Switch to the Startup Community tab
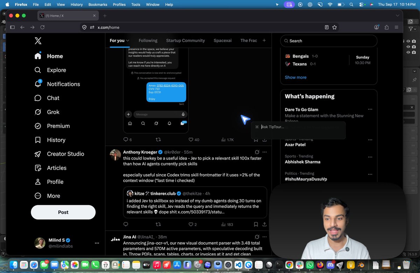The height and width of the screenshot is (273, 420). pos(185,41)
